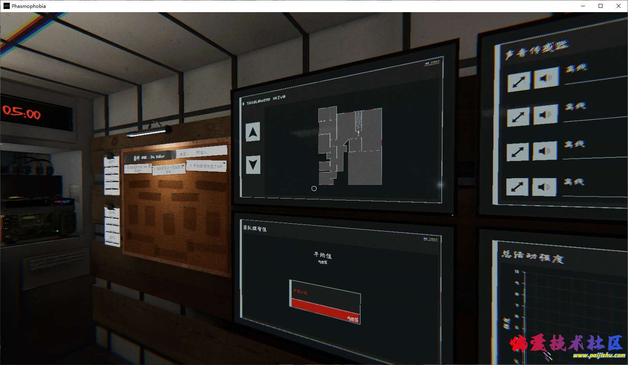Click the red 98% sanity bar
The height and width of the screenshot is (365, 628).
(325, 311)
